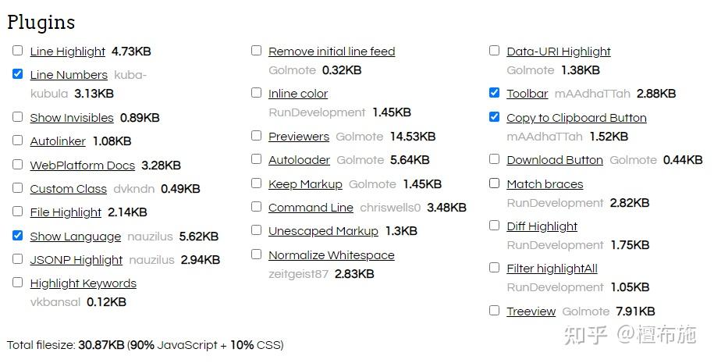
Task: Open the WebPlatform Docs plugin link
Action: [x=82, y=165]
